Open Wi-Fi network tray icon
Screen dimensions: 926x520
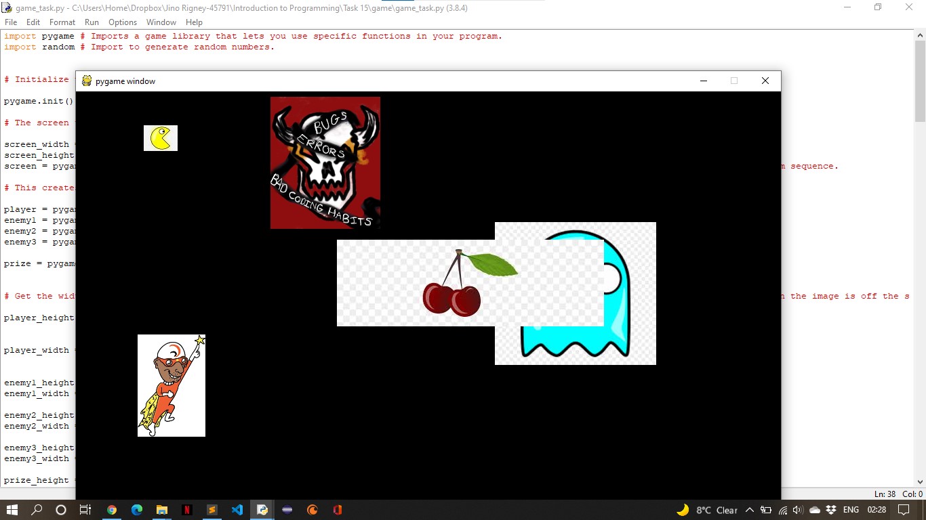click(782, 510)
